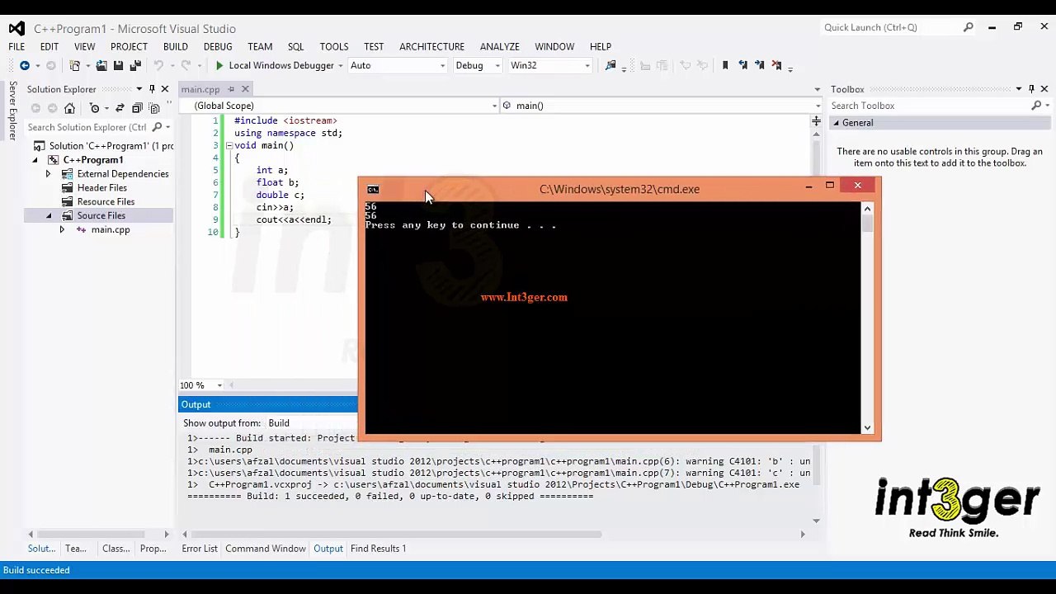Open the HELP menu

coord(601,47)
